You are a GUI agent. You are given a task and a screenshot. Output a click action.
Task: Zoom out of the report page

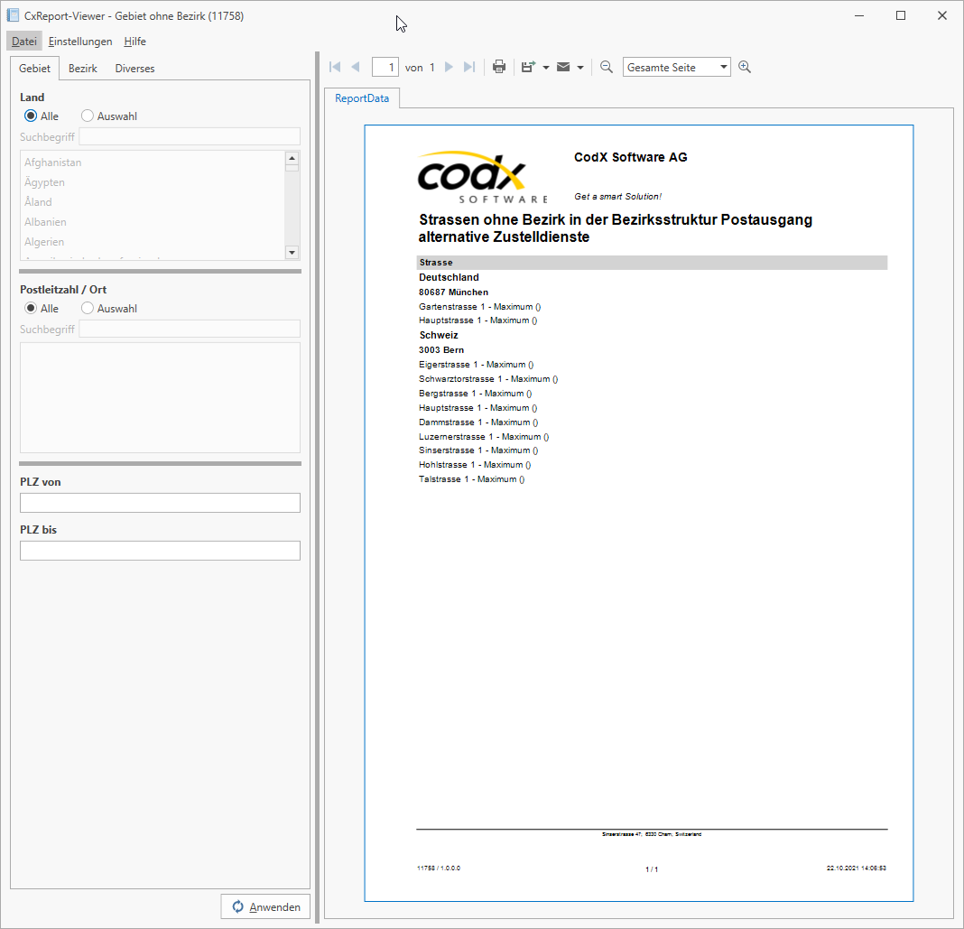click(x=606, y=66)
